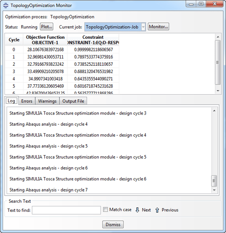Viewport: 226px width, 233px height.
Task: Select the TopologyOptimization-Job combo box
Action: [x=115, y=27]
